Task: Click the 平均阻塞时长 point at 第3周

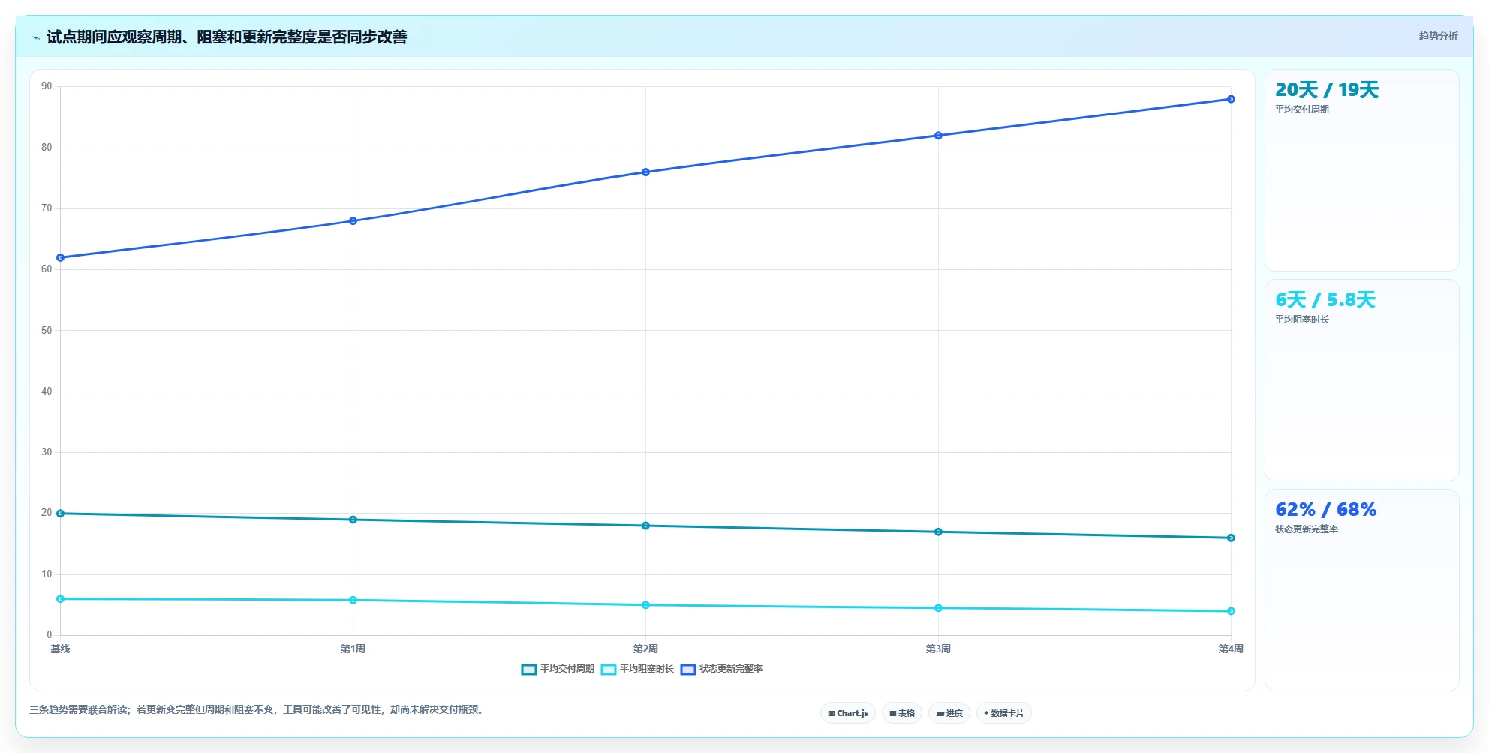Action: tap(938, 608)
